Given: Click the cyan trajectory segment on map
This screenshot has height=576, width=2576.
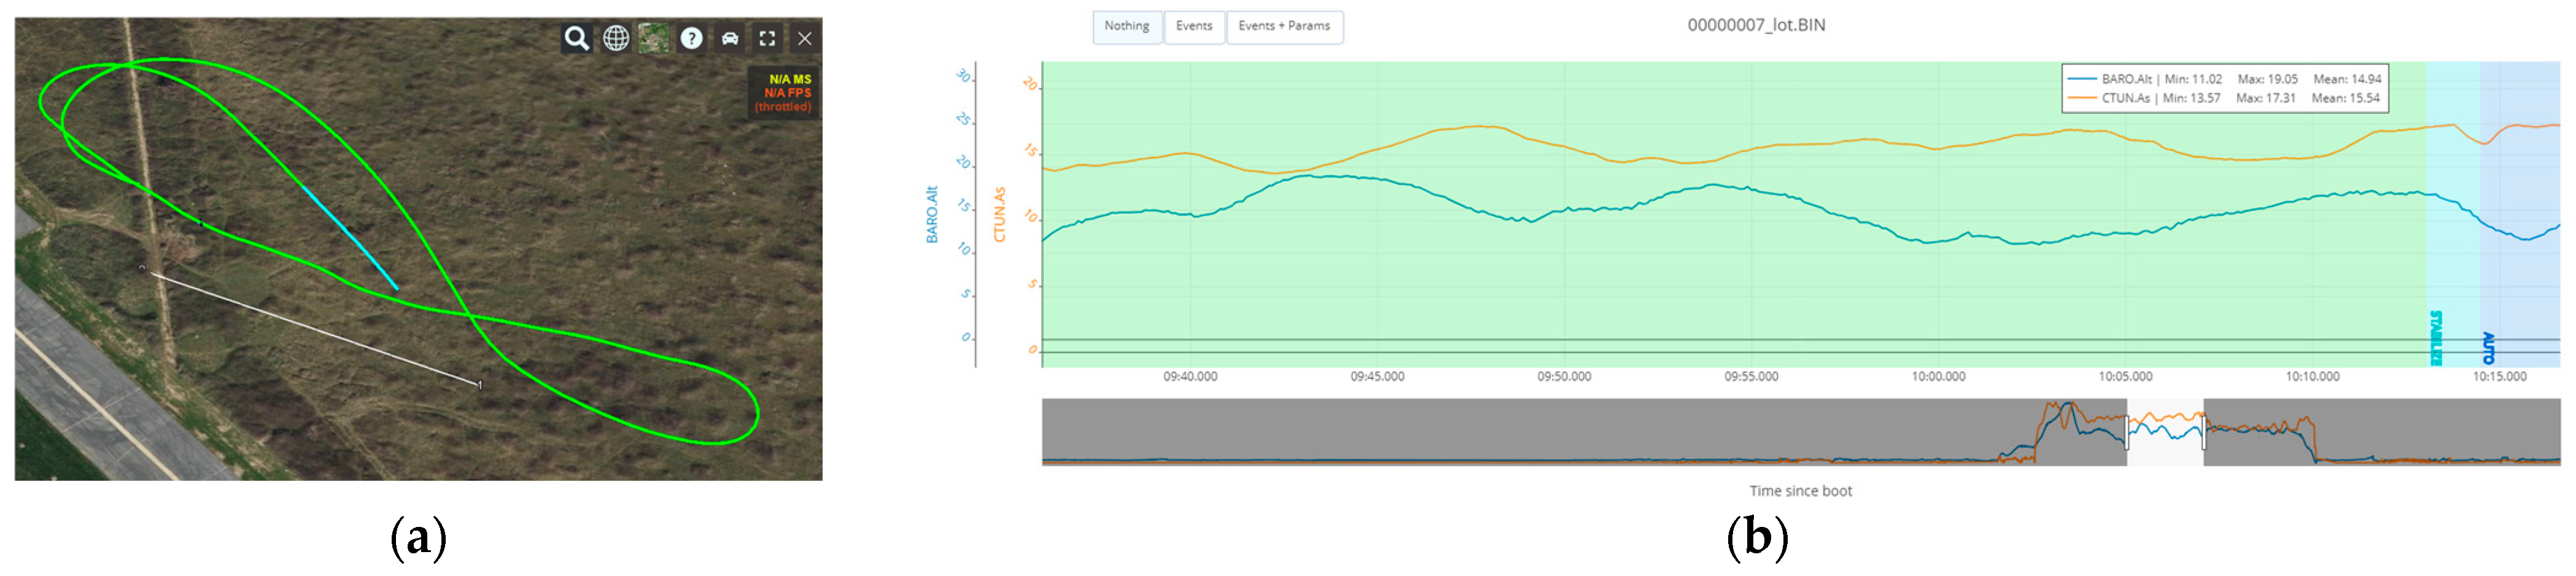Looking at the screenshot, I should pyautogui.click(x=349, y=236).
